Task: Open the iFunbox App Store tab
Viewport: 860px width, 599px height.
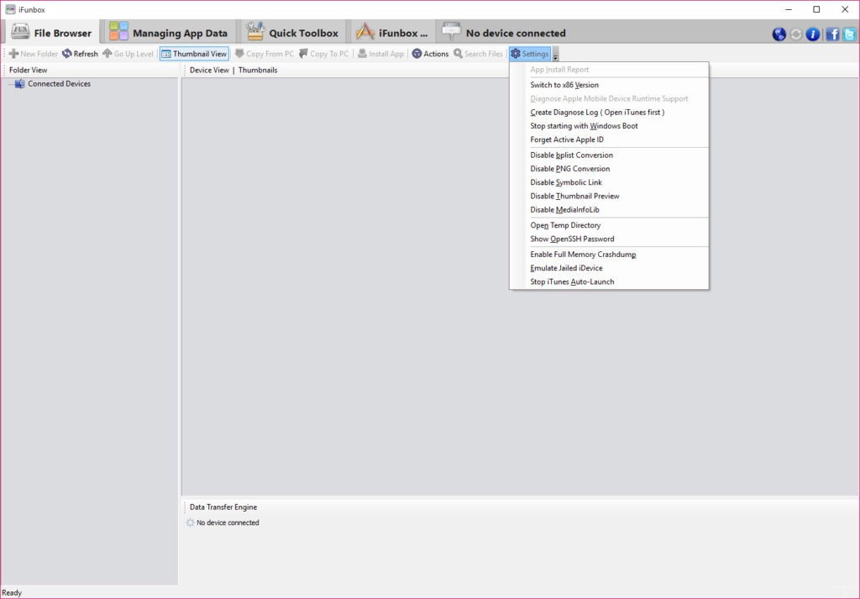Action: [392, 33]
